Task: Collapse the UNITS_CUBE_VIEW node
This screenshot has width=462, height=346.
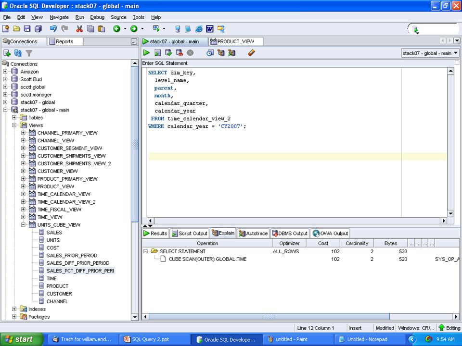Action: point(23,224)
